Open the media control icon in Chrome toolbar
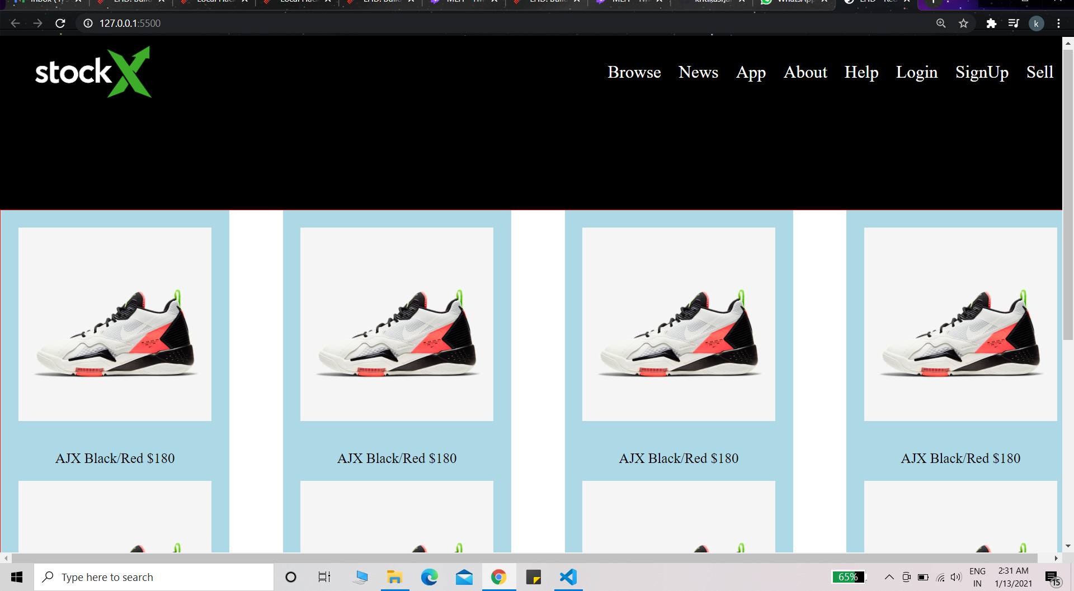The image size is (1074, 591). 1014,23
